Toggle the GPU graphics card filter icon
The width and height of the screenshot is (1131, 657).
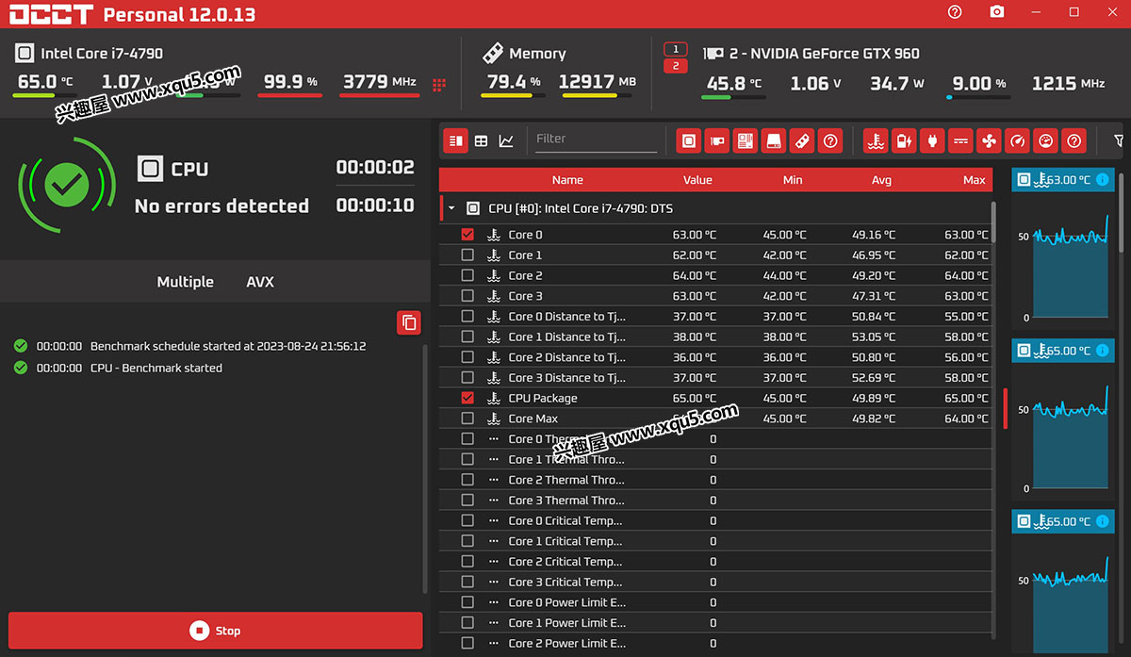[717, 140]
